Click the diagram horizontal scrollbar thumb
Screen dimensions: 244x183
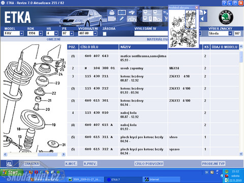click(48, 155)
